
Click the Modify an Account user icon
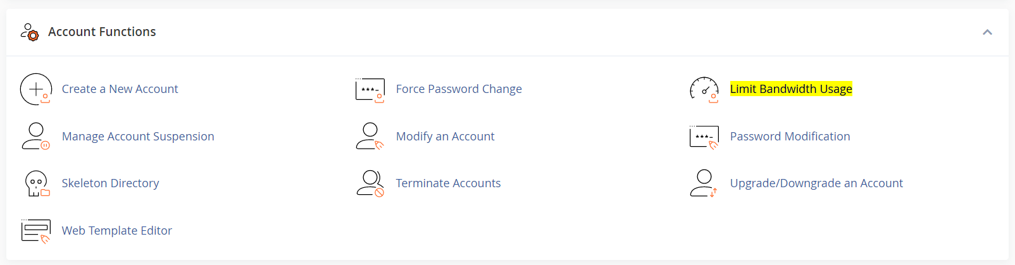coord(370,136)
